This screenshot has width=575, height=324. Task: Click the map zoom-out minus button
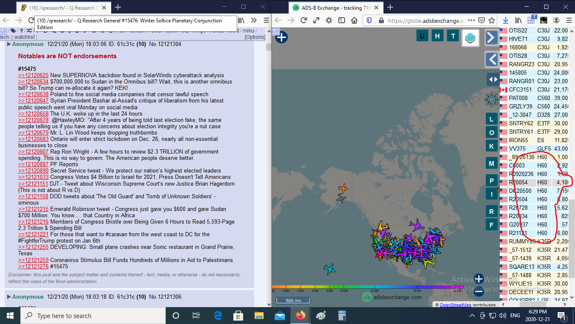coord(479,291)
